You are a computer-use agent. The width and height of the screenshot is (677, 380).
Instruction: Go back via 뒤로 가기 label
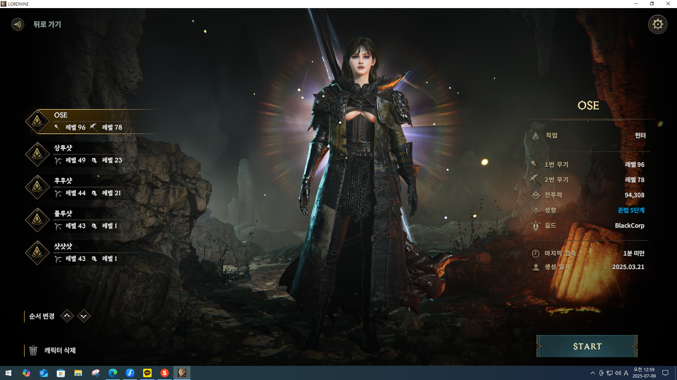click(47, 24)
